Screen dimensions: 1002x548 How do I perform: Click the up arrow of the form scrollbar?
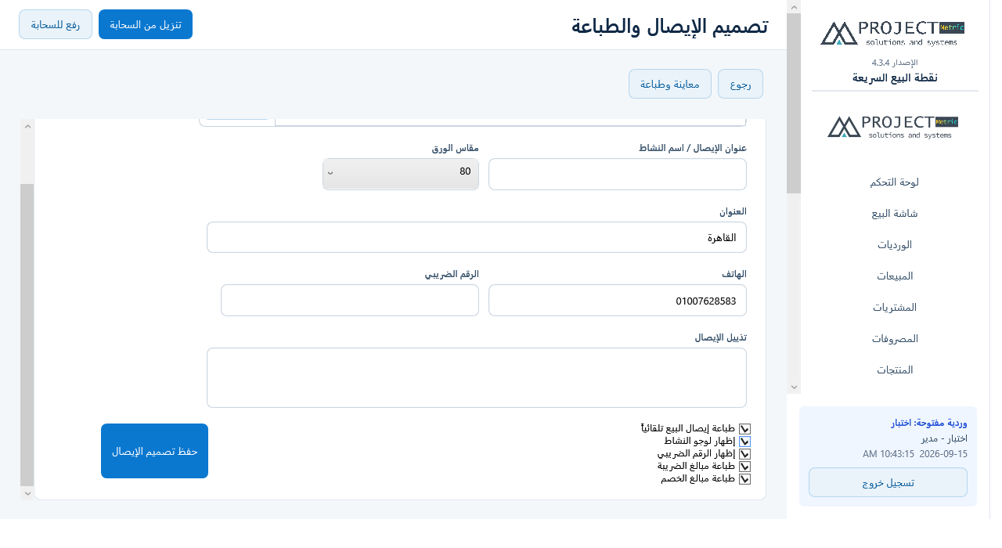[x=27, y=126]
